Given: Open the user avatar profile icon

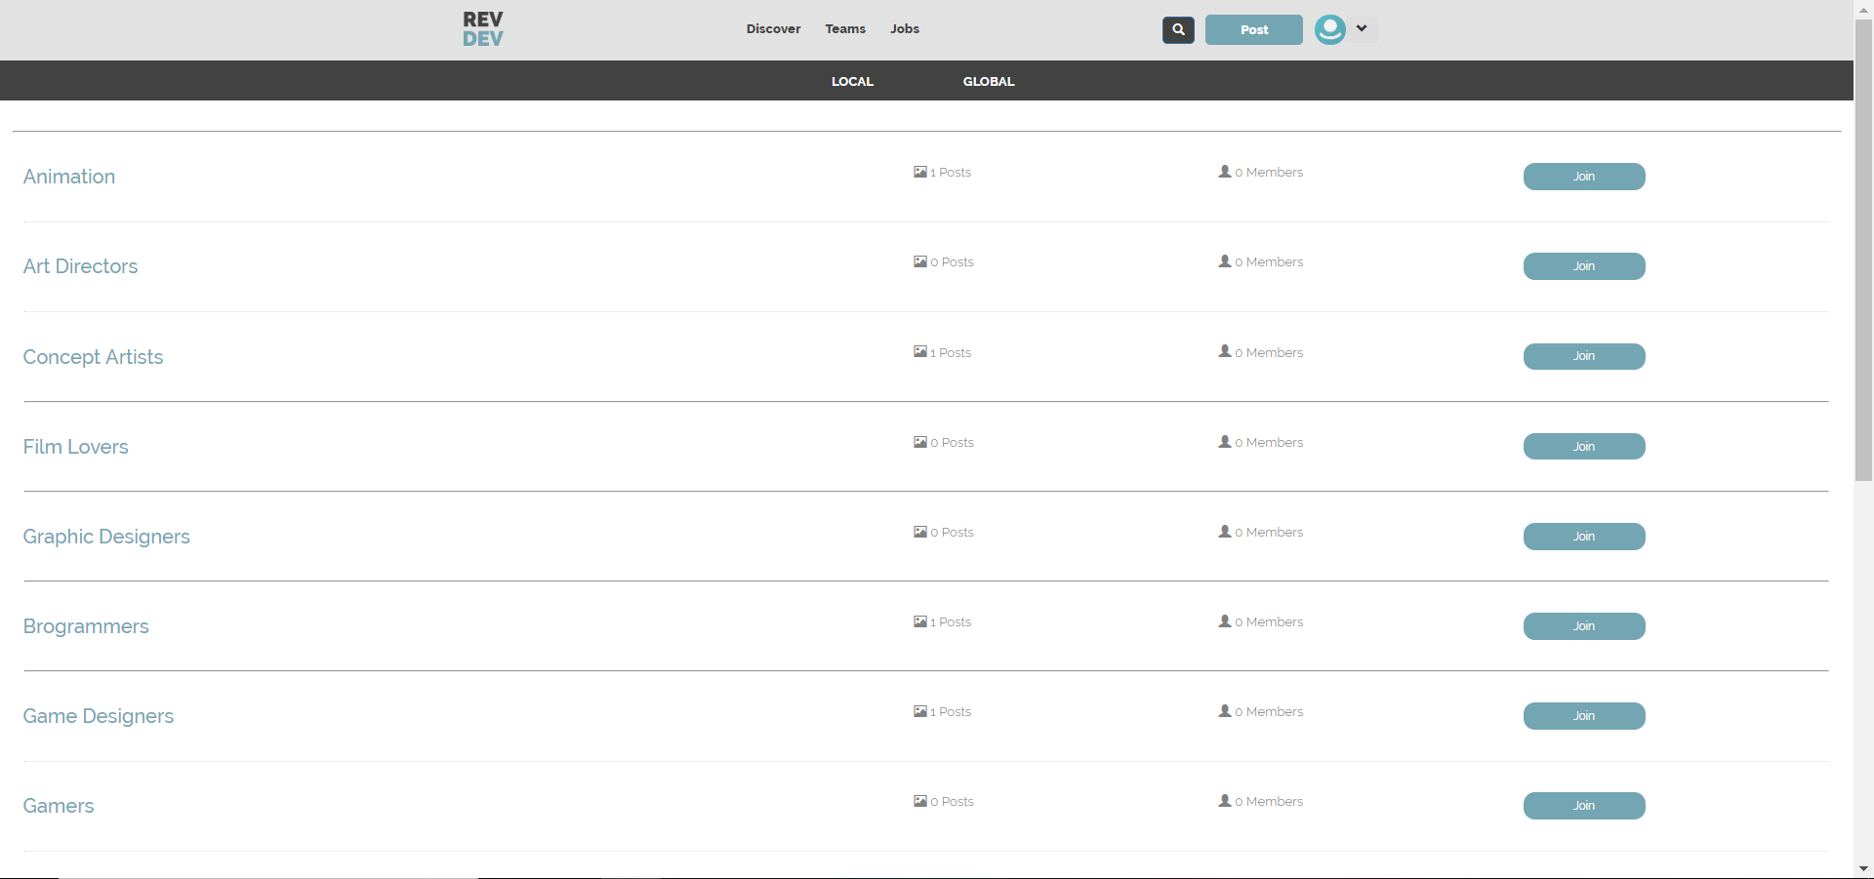Looking at the screenshot, I should click(x=1329, y=29).
